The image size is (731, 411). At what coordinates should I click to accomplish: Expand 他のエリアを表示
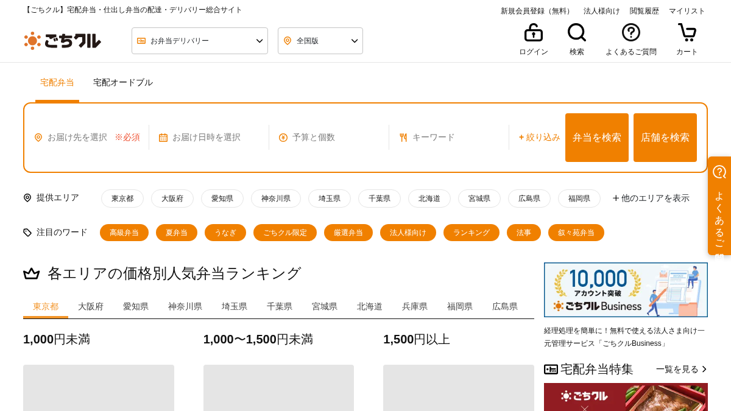click(x=651, y=198)
